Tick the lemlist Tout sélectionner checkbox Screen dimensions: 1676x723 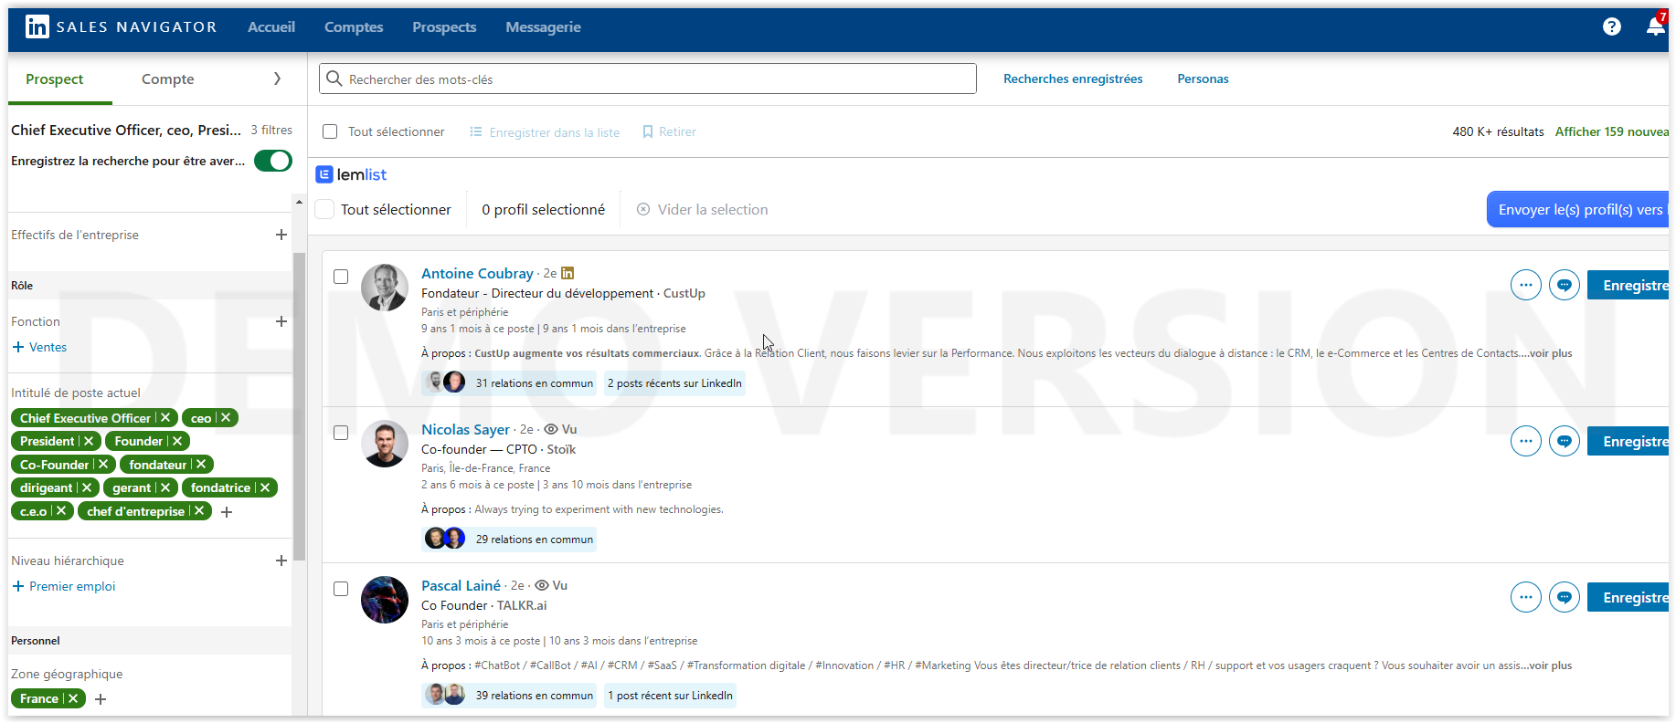(324, 210)
